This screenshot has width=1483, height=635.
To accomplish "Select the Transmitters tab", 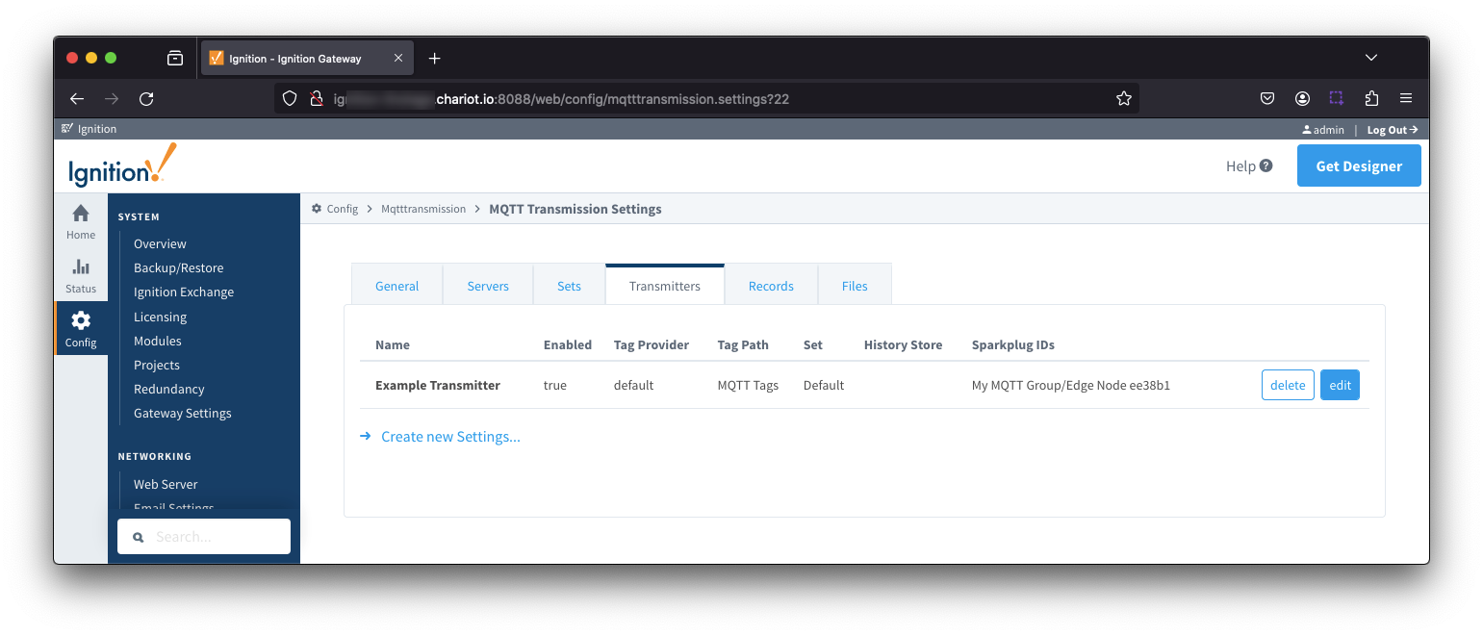I will point(664,285).
